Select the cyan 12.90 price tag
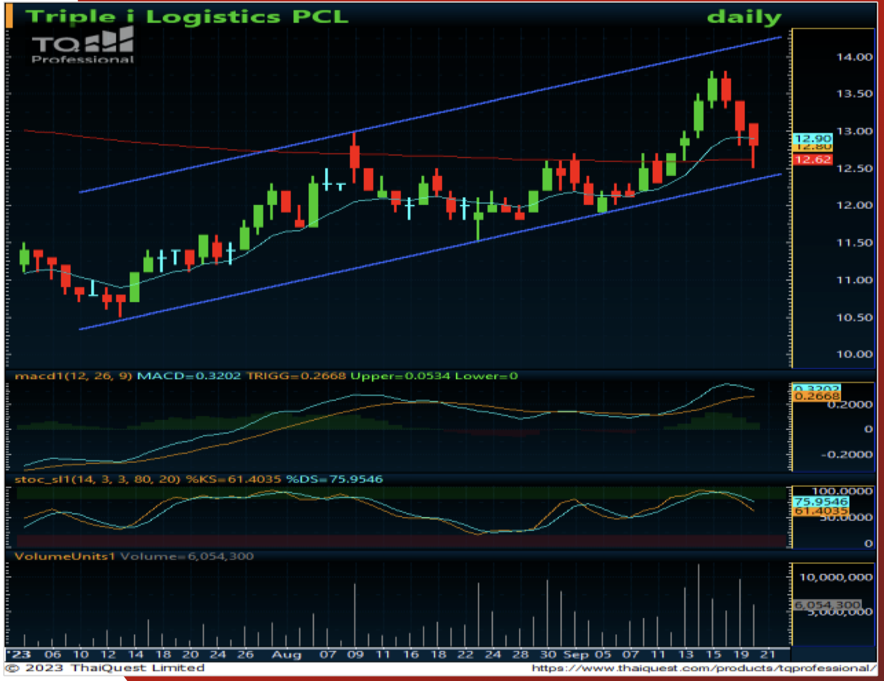 813,138
